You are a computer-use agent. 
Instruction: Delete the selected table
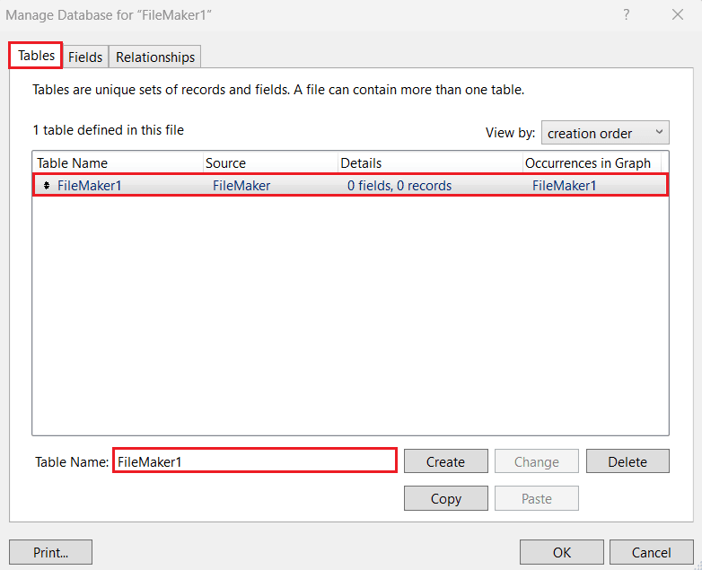pos(627,461)
